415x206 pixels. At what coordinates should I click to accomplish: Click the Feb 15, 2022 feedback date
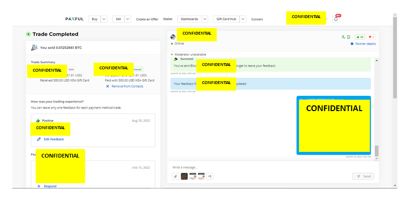pyautogui.click(x=141, y=168)
